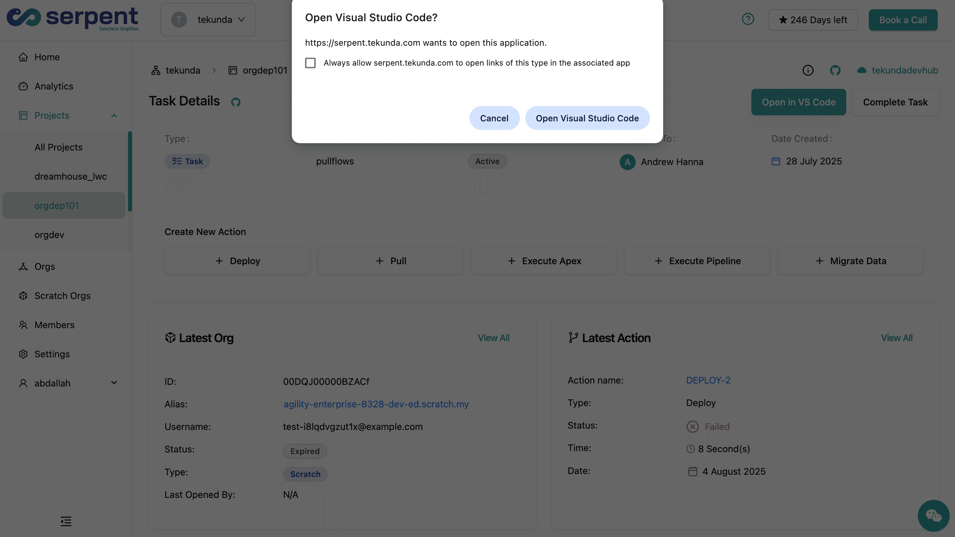The height and width of the screenshot is (537, 955).
Task: Check the Always allow serpent.tekunda.com checkbox
Action: (310, 63)
